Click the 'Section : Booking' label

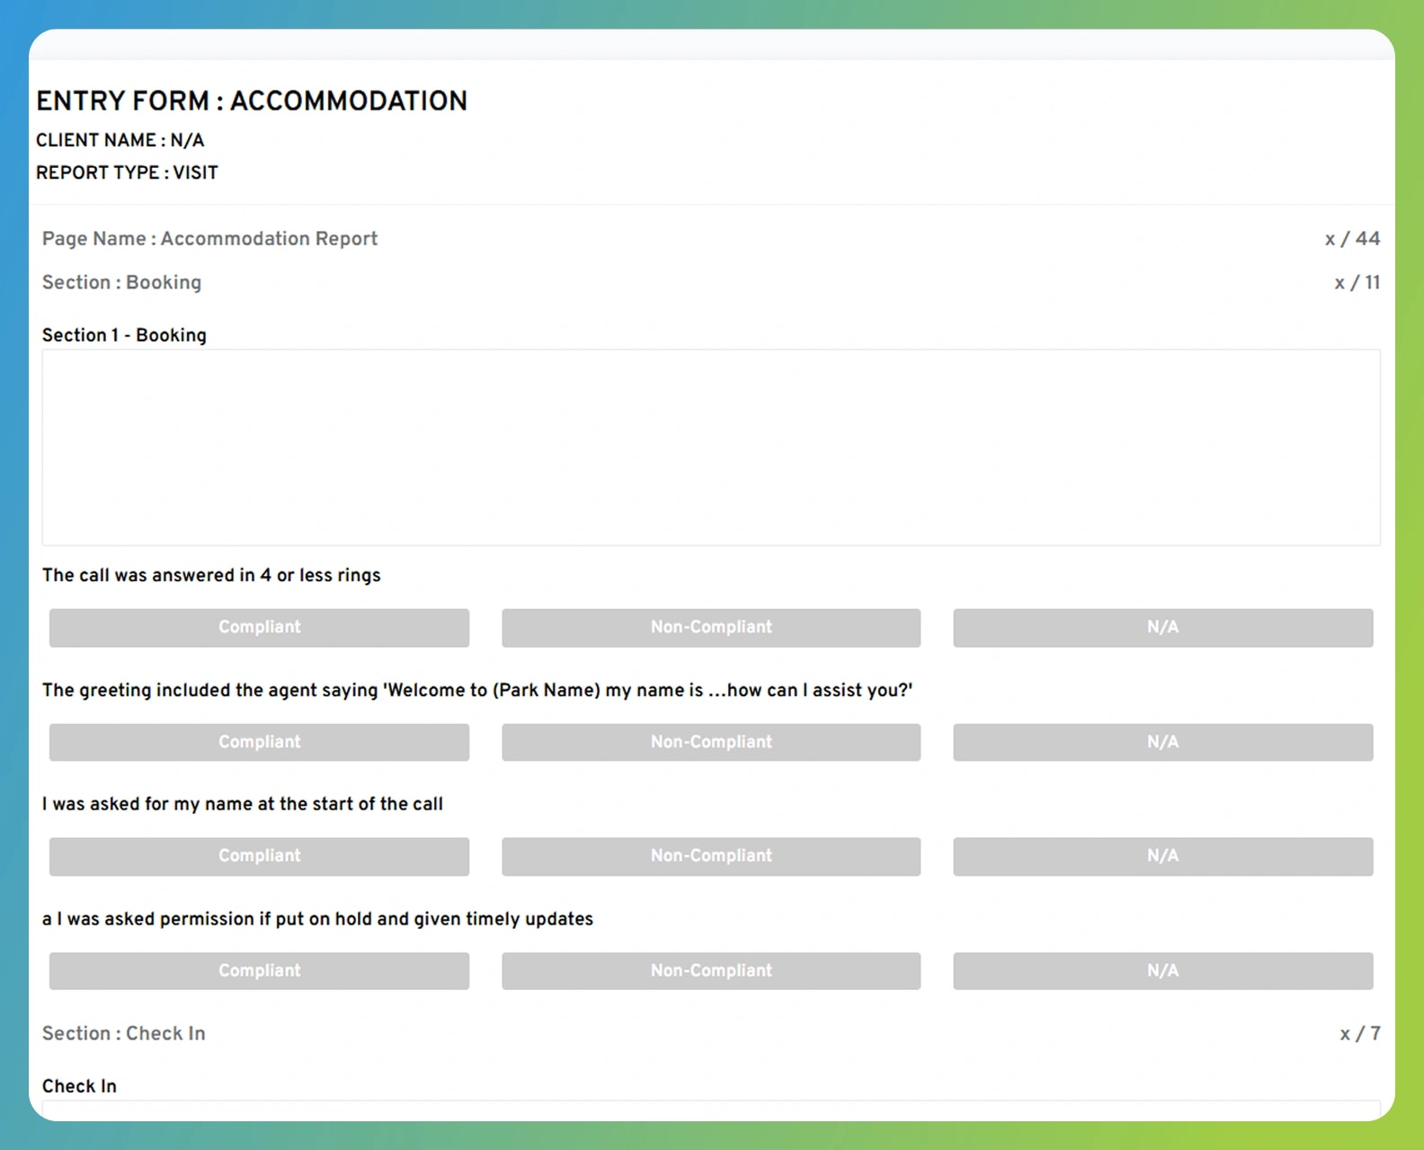click(x=121, y=282)
